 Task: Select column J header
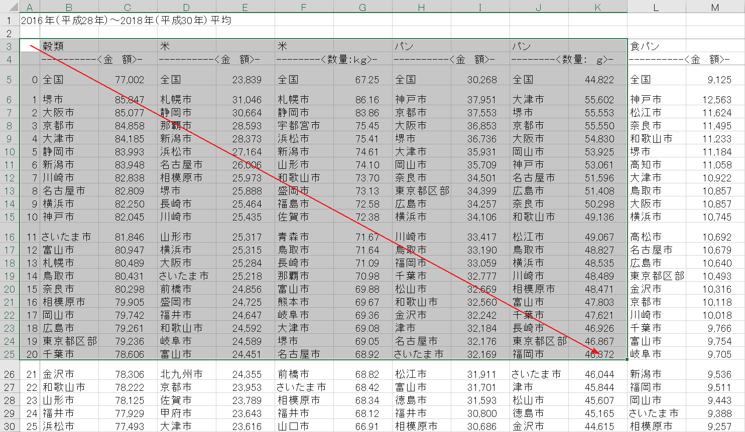(539, 7)
